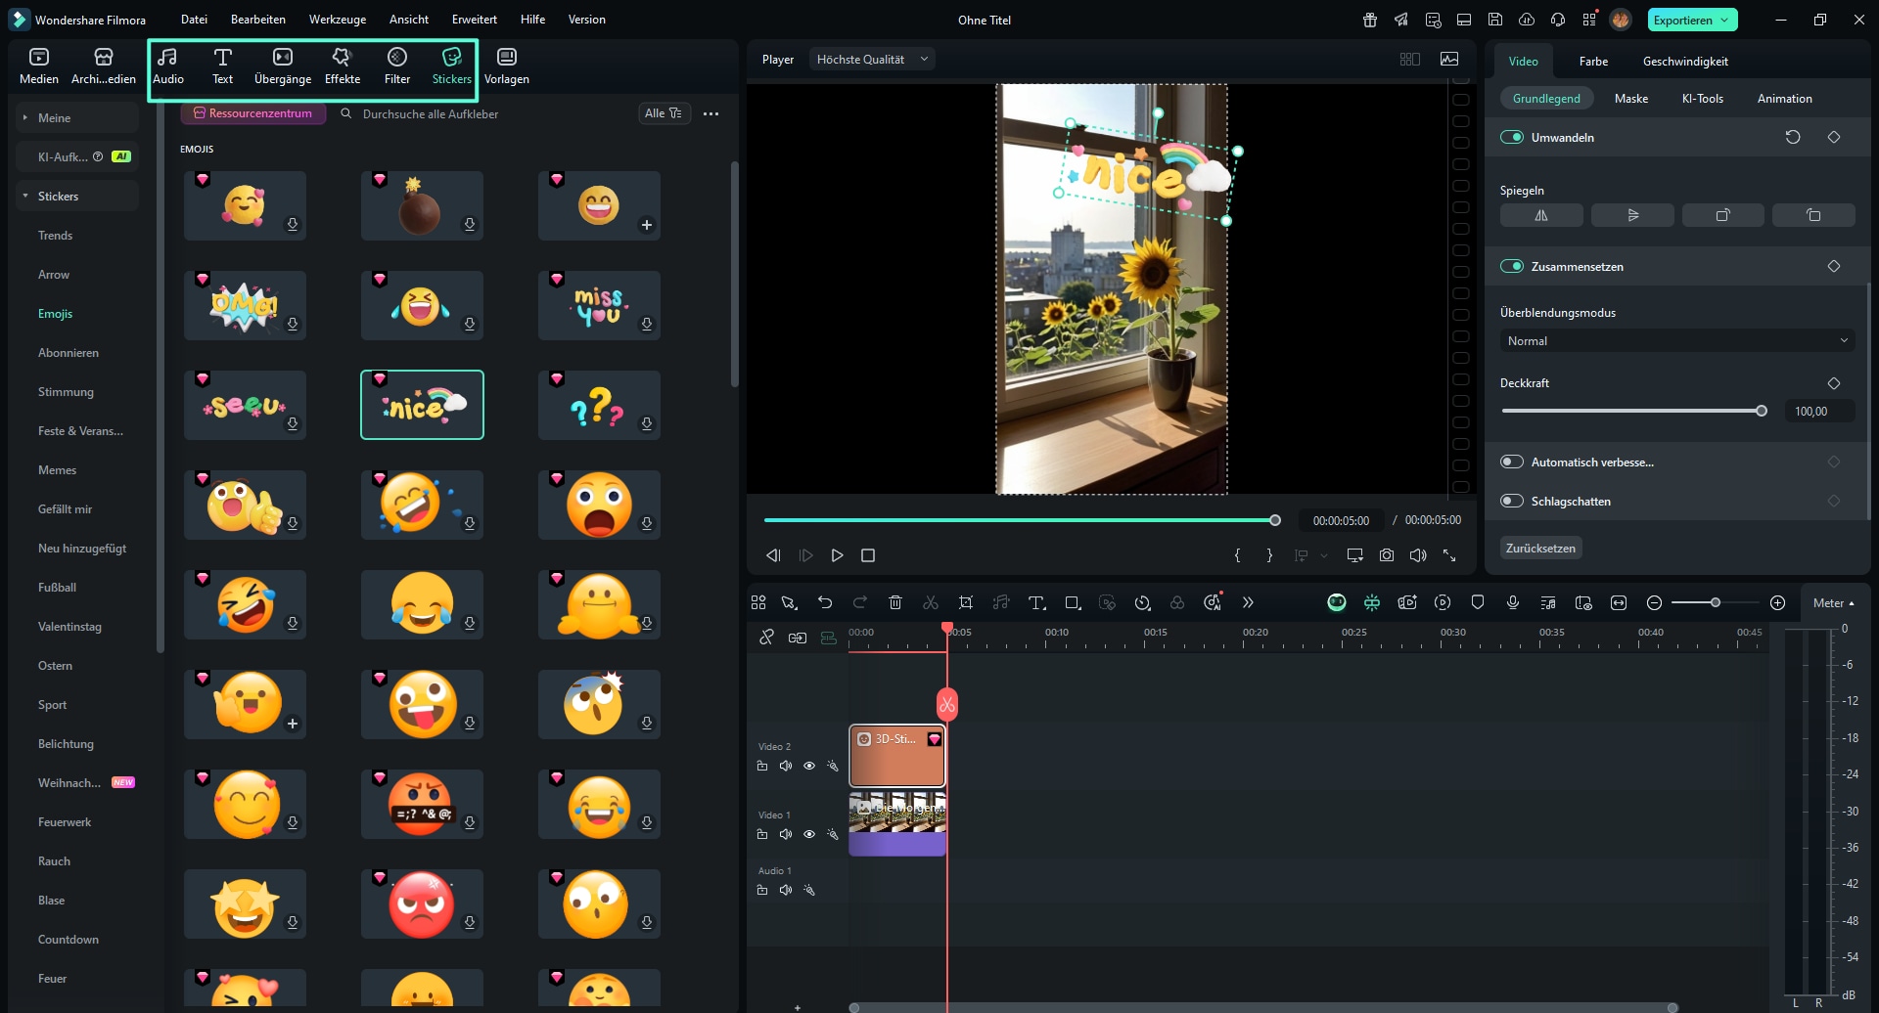Screen dimensions: 1879x1013
Task: Switch to the Farbe tab
Action: coord(1593,61)
